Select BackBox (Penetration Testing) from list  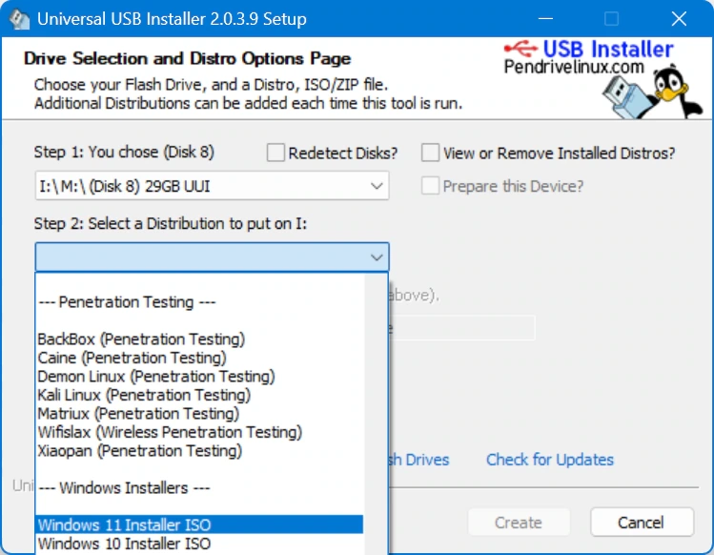200,339
